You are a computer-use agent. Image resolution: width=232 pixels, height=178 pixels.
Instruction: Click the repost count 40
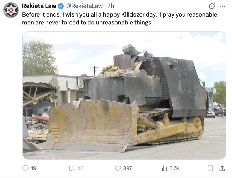pyautogui.click(x=80, y=168)
